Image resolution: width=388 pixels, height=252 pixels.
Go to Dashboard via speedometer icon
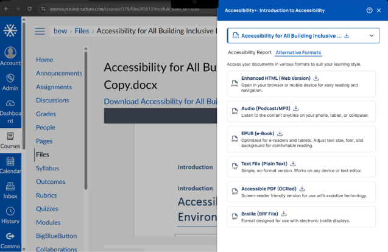[10, 103]
